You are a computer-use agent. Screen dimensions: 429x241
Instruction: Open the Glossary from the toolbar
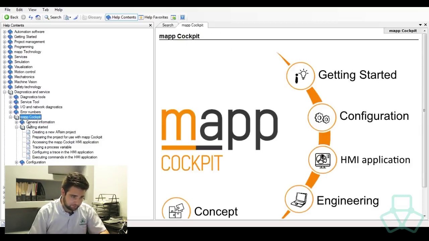(92, 17)
